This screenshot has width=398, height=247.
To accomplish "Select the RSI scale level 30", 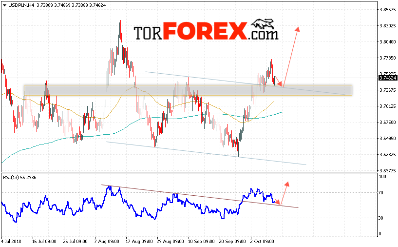I will tap(381, 218).
